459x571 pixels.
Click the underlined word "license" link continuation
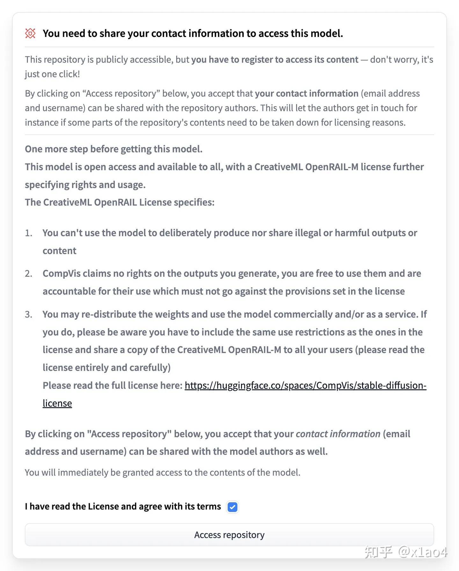57,403
